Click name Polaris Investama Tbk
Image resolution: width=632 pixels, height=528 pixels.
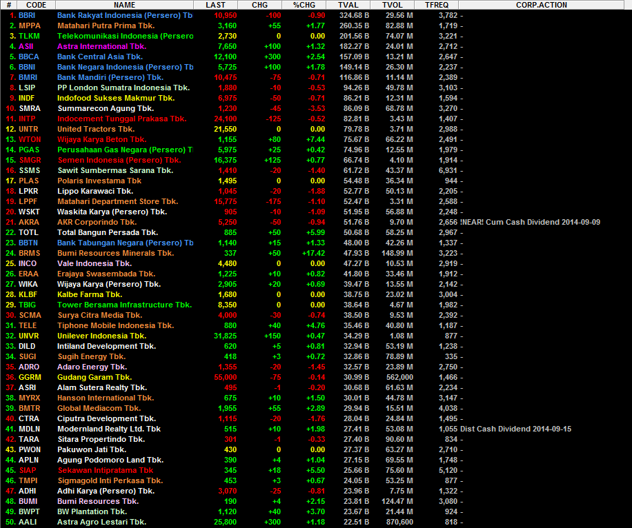(99, 181)
